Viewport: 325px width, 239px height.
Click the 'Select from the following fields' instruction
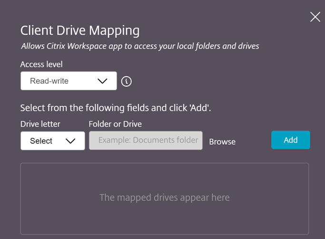pos(116,108)
